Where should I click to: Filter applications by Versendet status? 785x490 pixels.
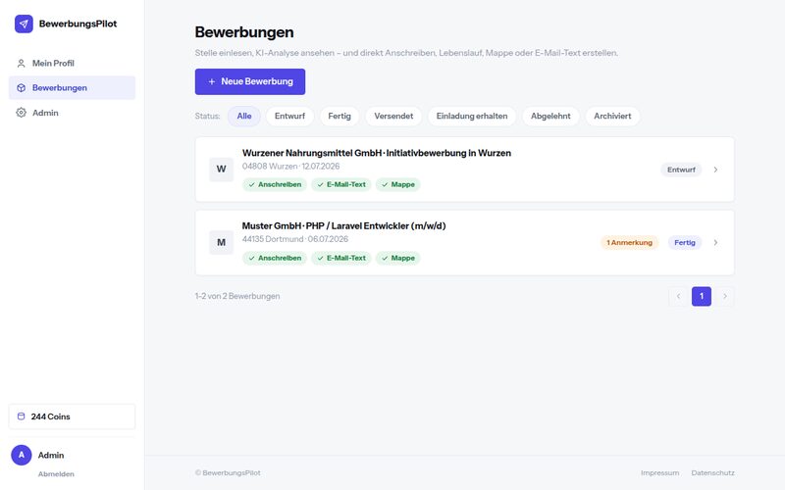click(393, 116)
